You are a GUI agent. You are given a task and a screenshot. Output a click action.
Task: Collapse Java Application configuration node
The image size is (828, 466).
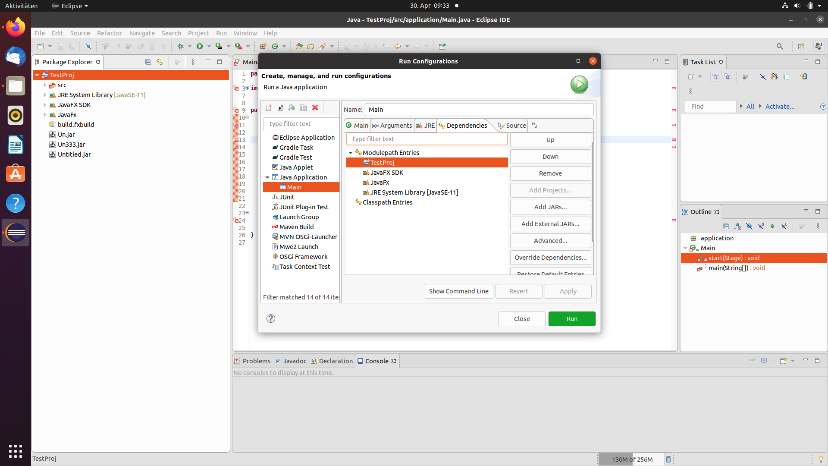267,177
